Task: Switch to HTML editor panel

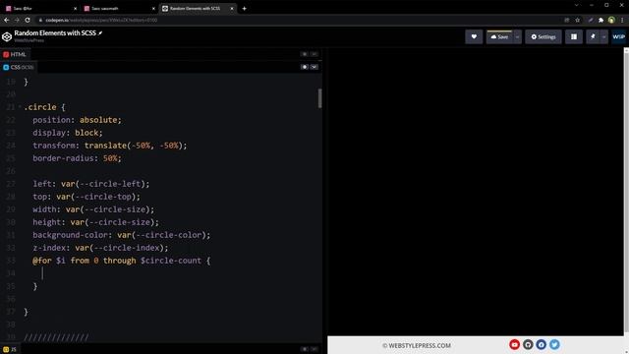Action: pos(15,54)
